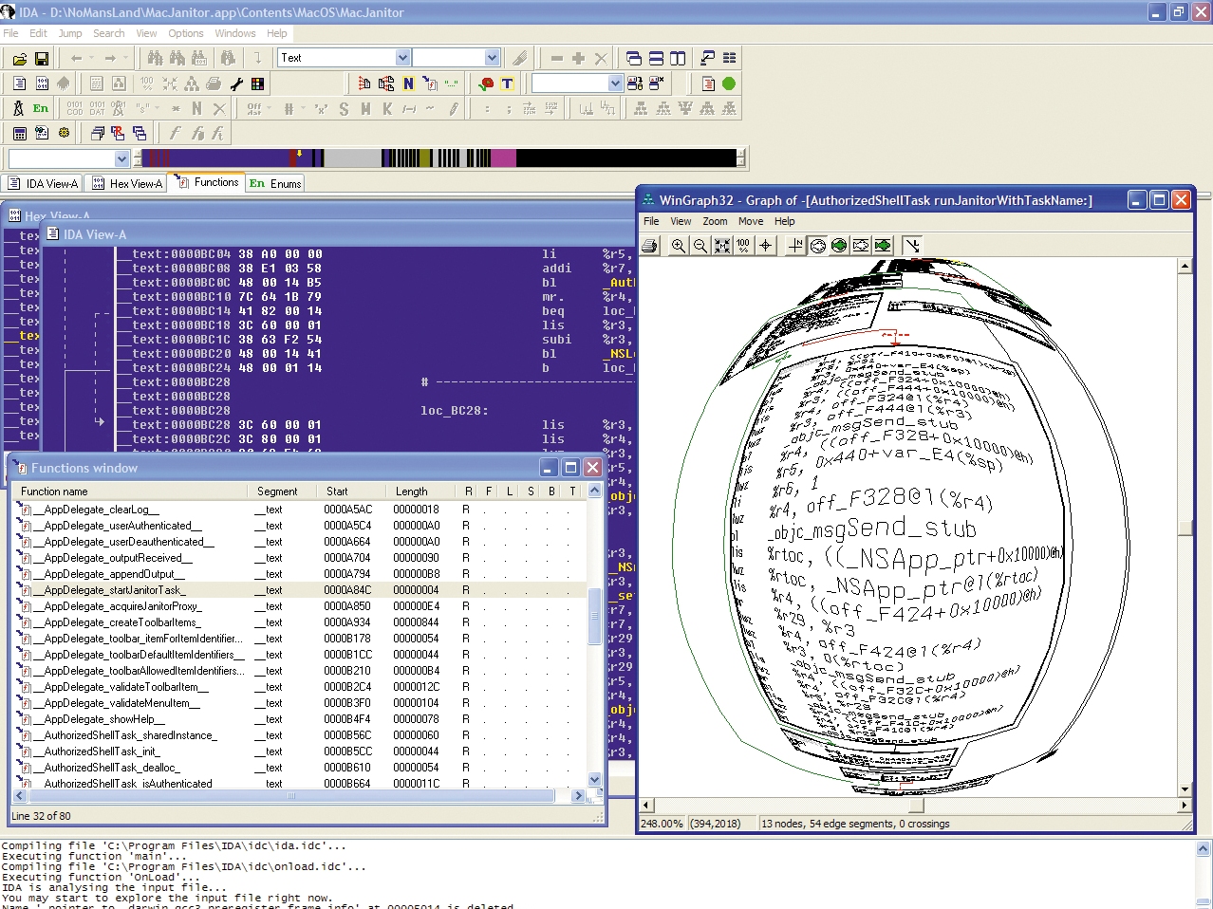This screenshot has width=1213, height=909.
Task: Switch to the Hex View-A tab
Action: click(x=127, y=184)
